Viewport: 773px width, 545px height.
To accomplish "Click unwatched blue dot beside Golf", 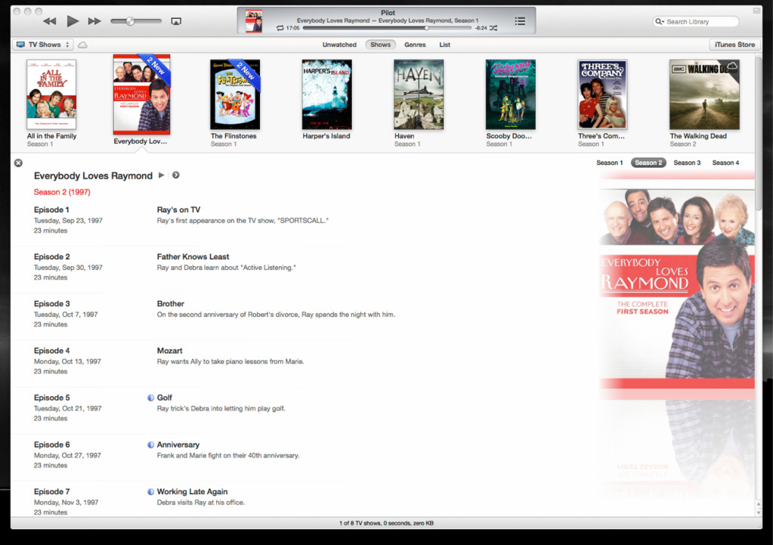I will pyautogui.click(x=151, y=398).
